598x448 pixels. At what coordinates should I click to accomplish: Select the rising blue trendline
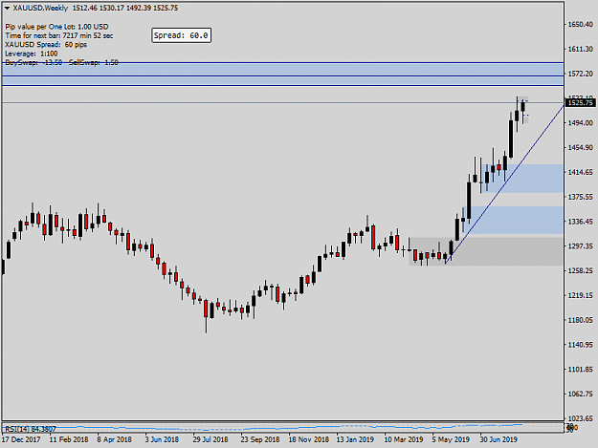click(x=504, y=183)
